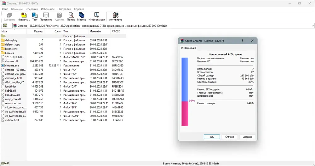Viewport: 315px width, 166px height.
Task: Click the disk icon in status bar
Action: point(3,163)
